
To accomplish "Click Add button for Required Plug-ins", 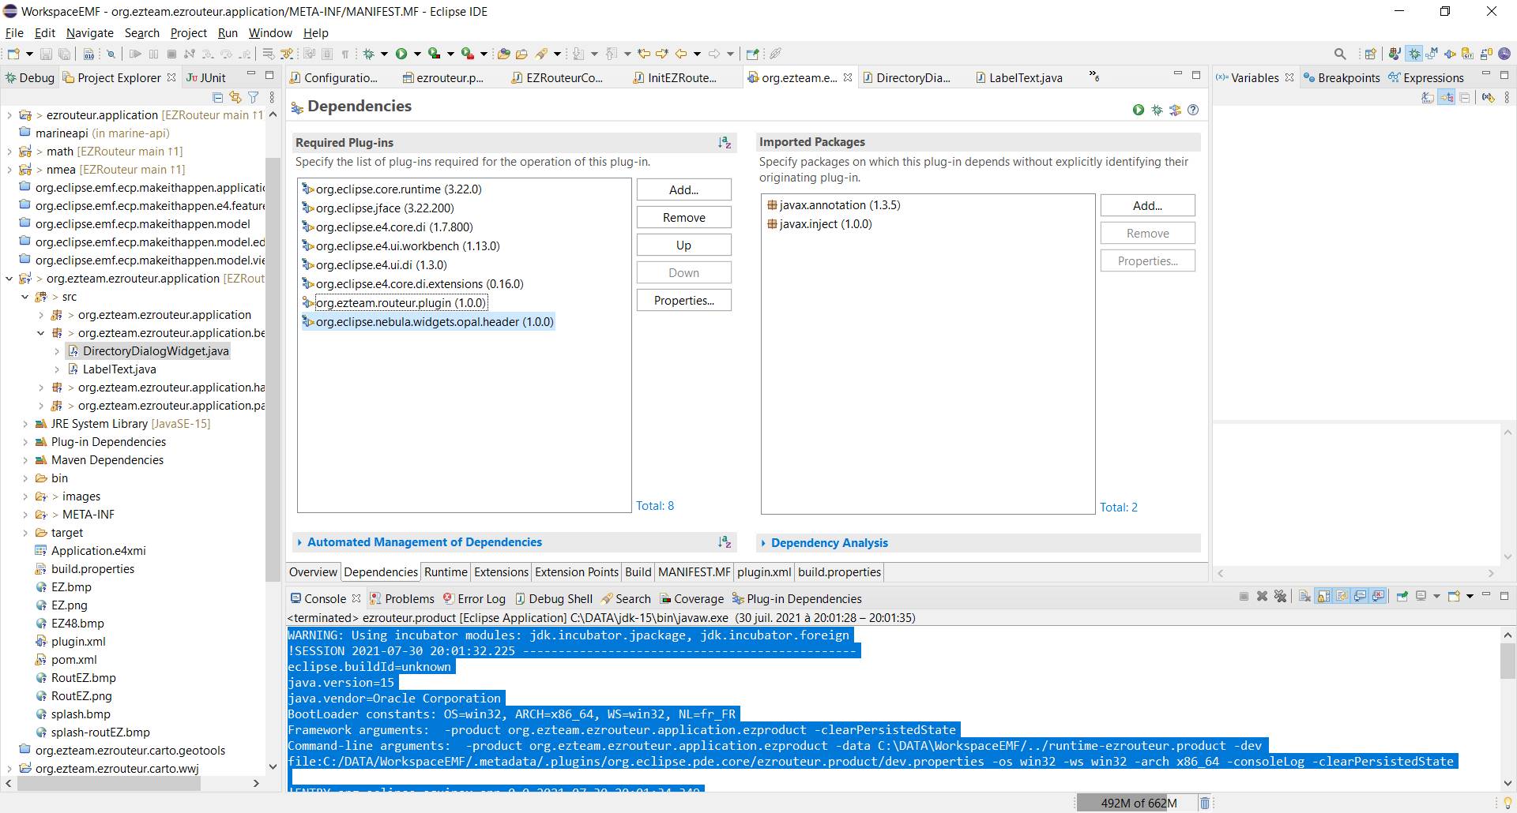I will point(684,190).
